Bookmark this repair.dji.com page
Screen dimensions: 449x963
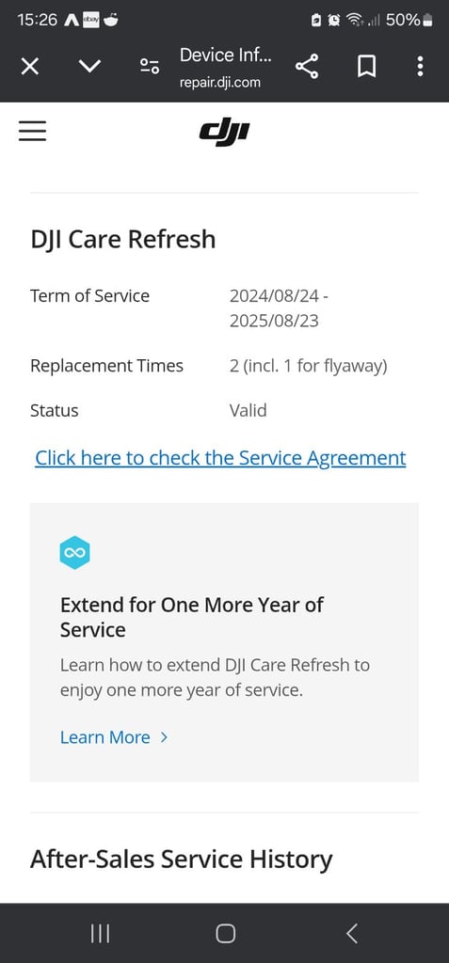click(366, 67)
